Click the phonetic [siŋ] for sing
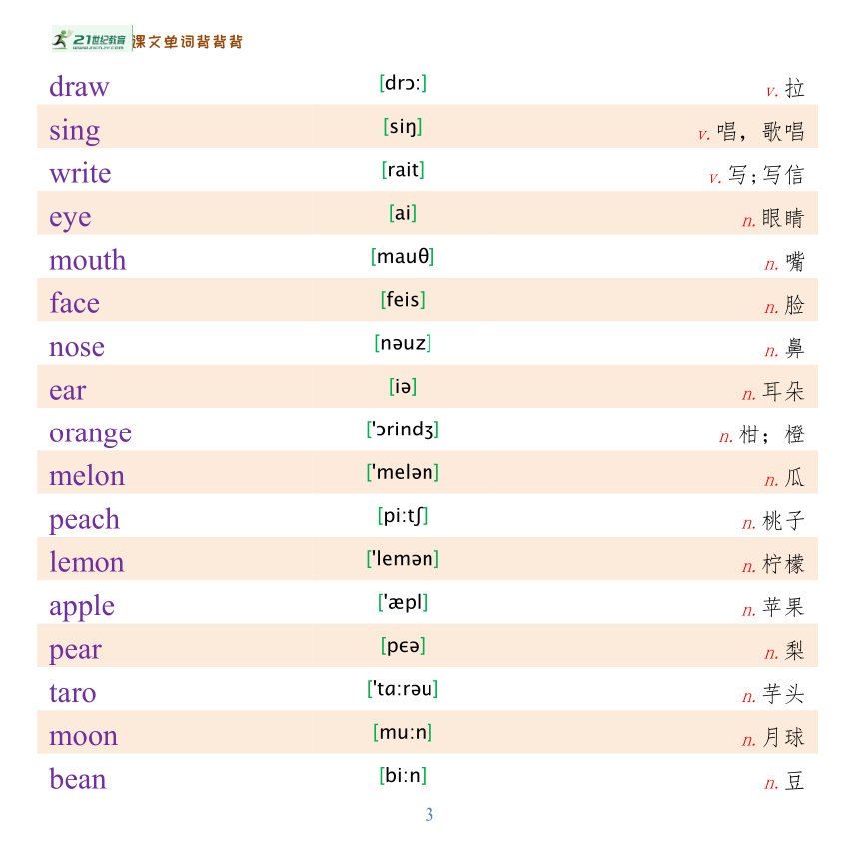This screenshot has width=859, height=859. tap(403, 127)
